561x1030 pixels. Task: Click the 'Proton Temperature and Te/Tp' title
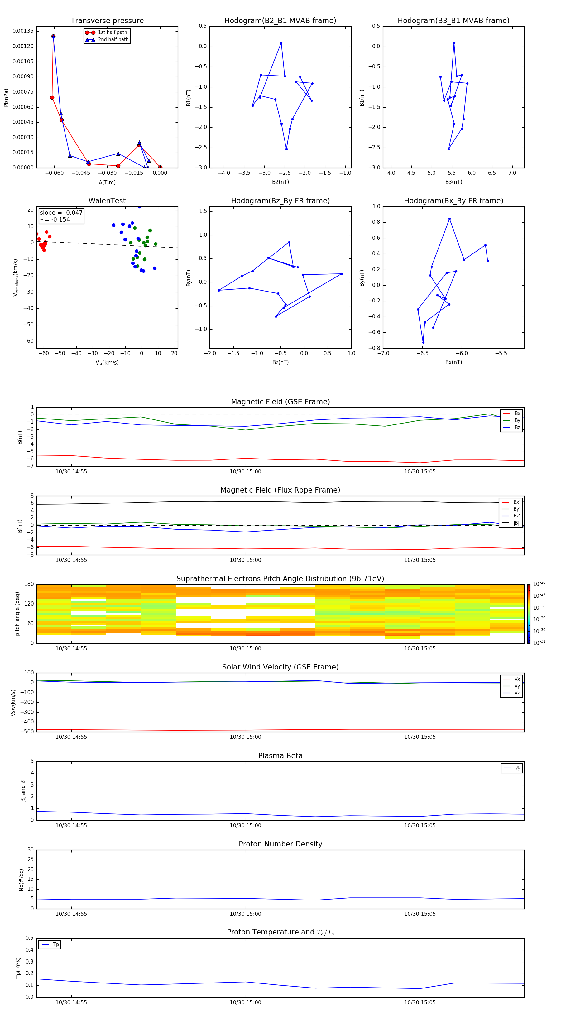(x=280, y=932)
